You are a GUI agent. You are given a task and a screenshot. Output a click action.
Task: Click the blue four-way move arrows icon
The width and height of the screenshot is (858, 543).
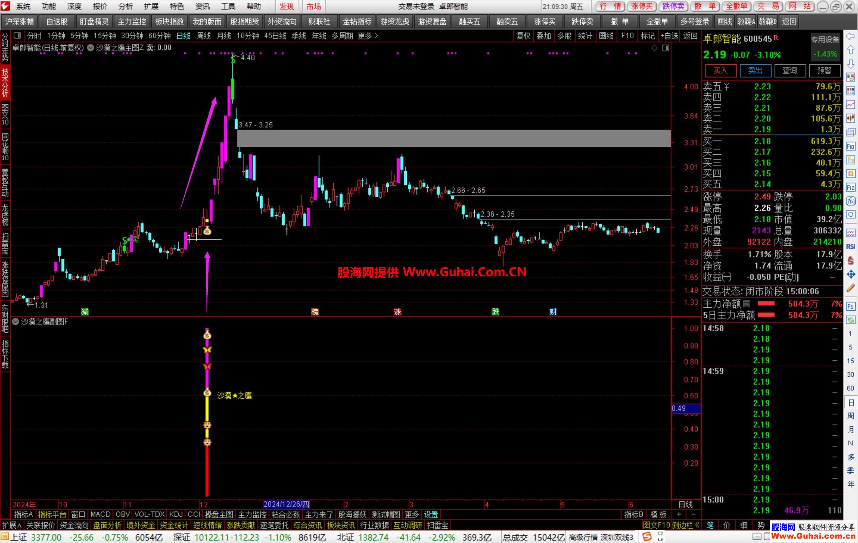pos(850,274)
